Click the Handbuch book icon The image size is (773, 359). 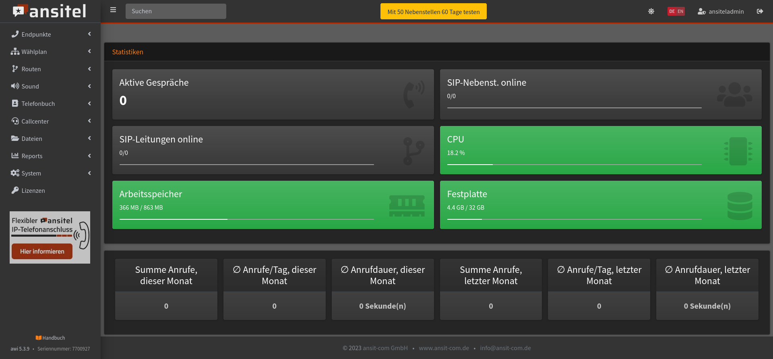(39, 338)
